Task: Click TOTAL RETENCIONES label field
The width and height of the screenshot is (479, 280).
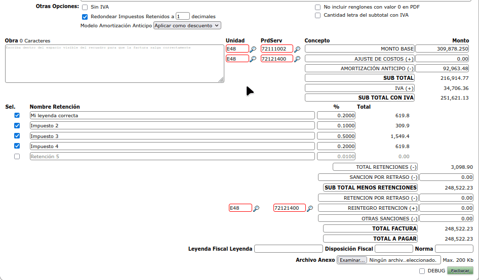Action: click(x=375, y=167)
